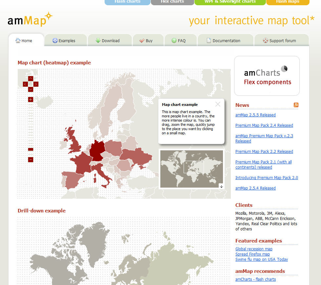
Task: Open the News RSS feed icon
Action: pyautogui.click(x=296, y=105)
